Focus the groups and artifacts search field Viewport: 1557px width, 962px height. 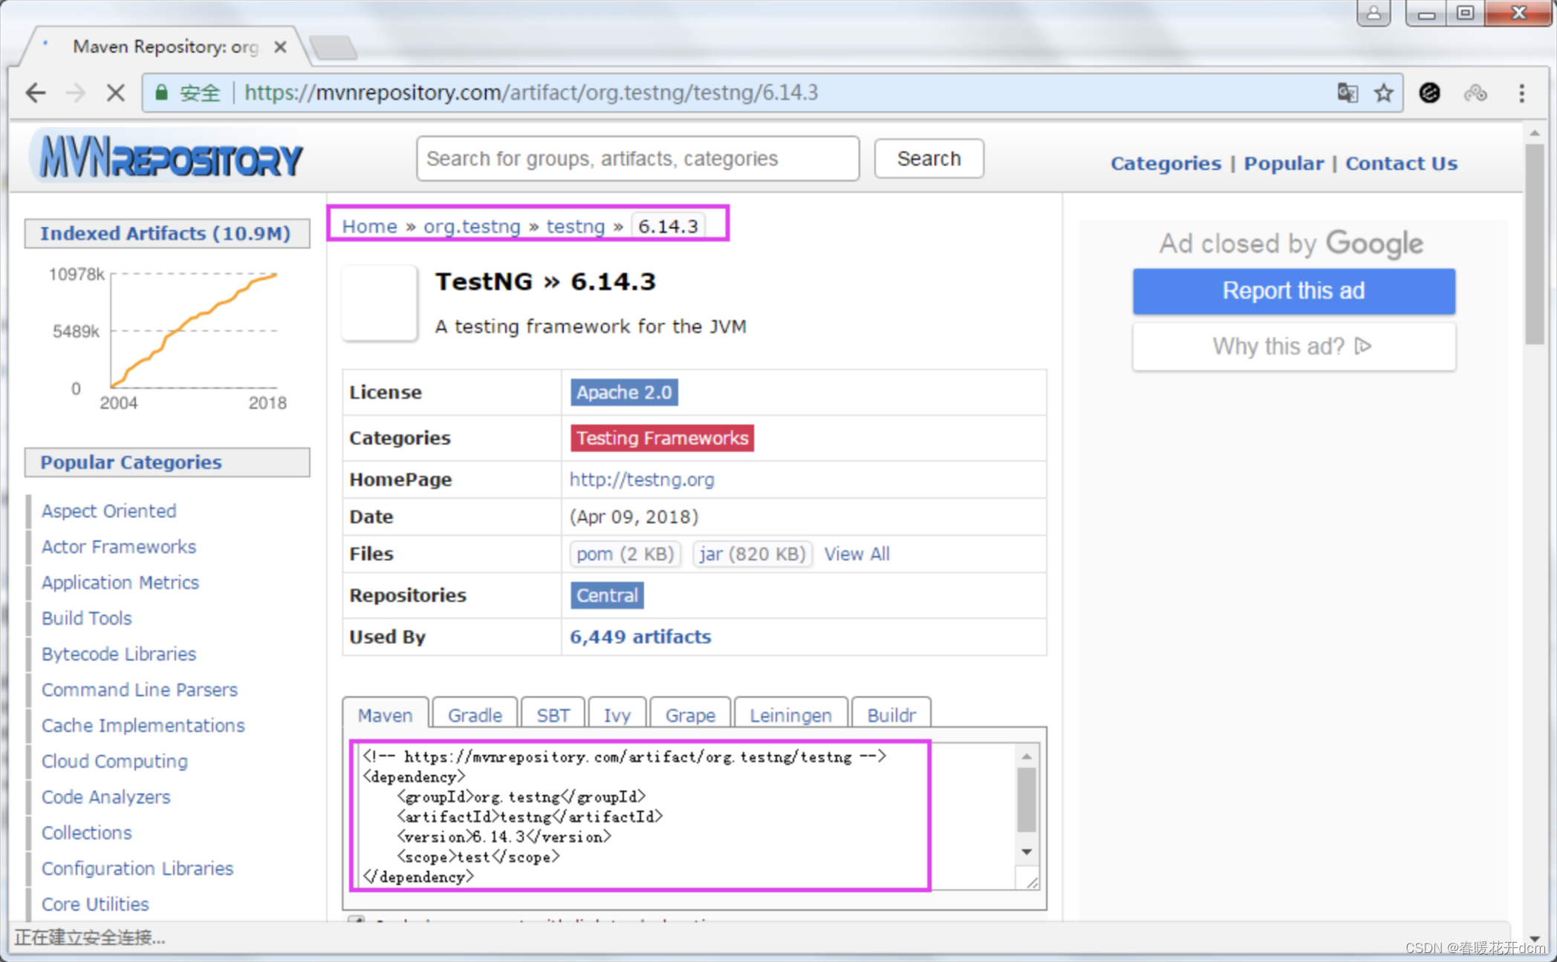tap(637, 159)
